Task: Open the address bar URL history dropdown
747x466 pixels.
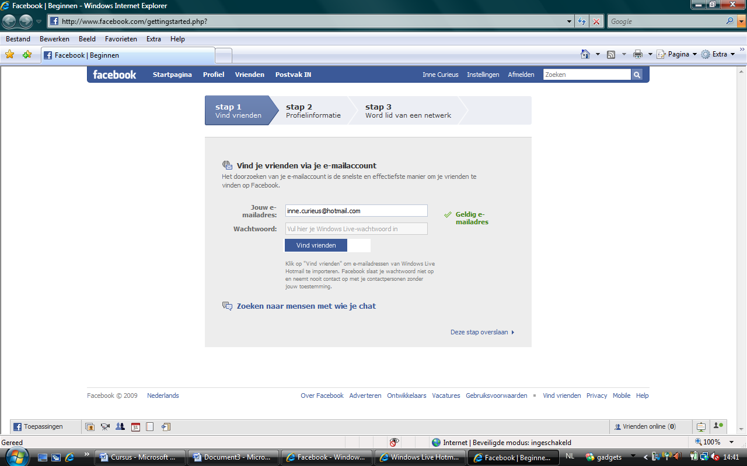Action: pos(570,22)
